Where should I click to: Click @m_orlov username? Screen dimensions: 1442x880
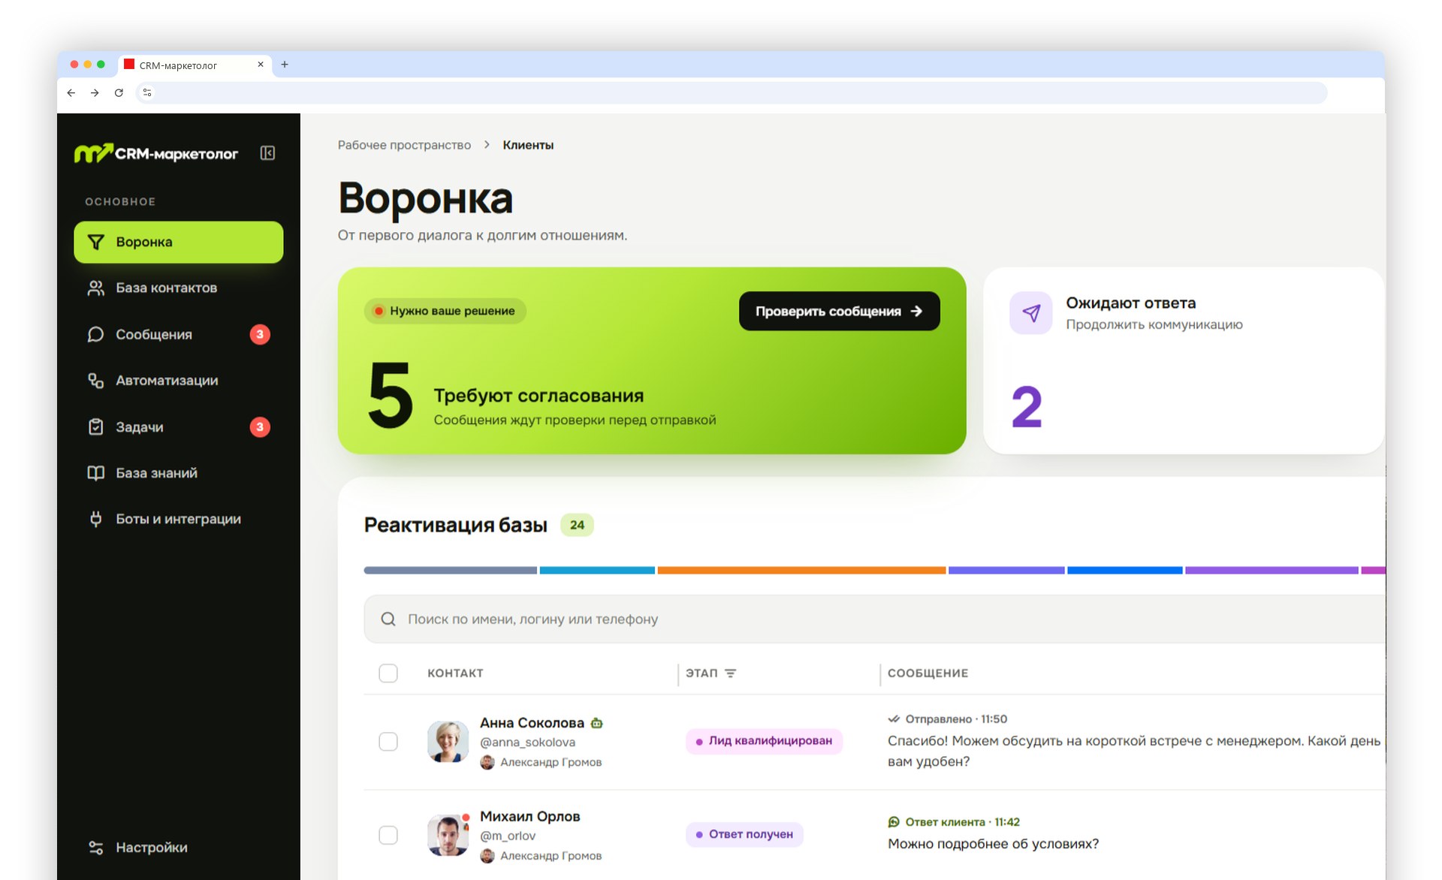508,836
